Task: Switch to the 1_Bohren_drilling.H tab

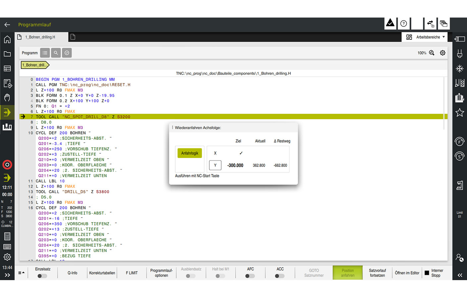Action: pos(40,37)
